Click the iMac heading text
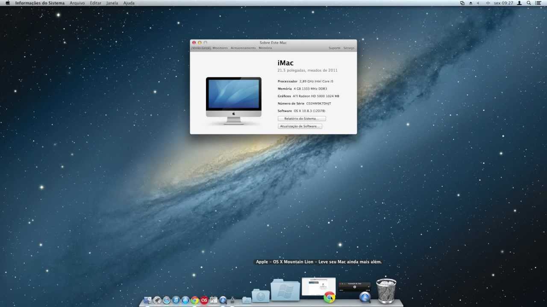Screen dimensions: 547x307 (285, 63)
